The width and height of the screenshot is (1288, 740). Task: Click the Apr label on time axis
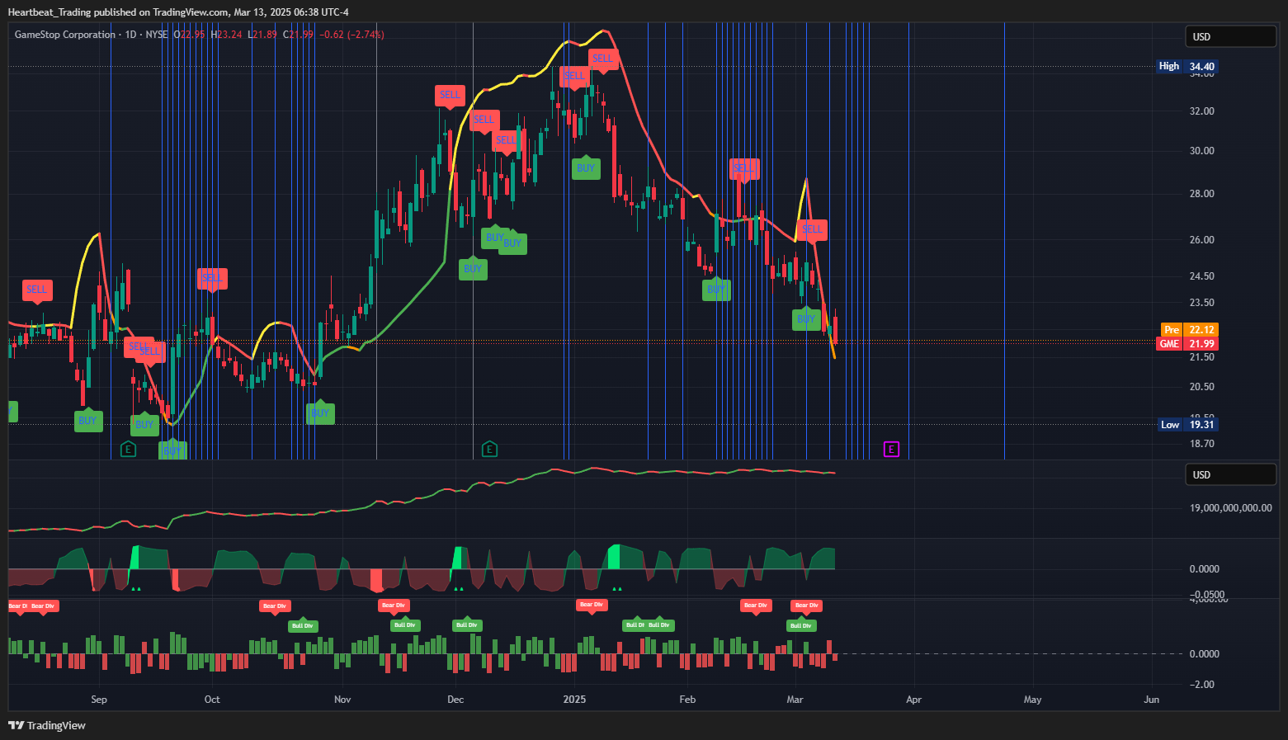[914, 700]
